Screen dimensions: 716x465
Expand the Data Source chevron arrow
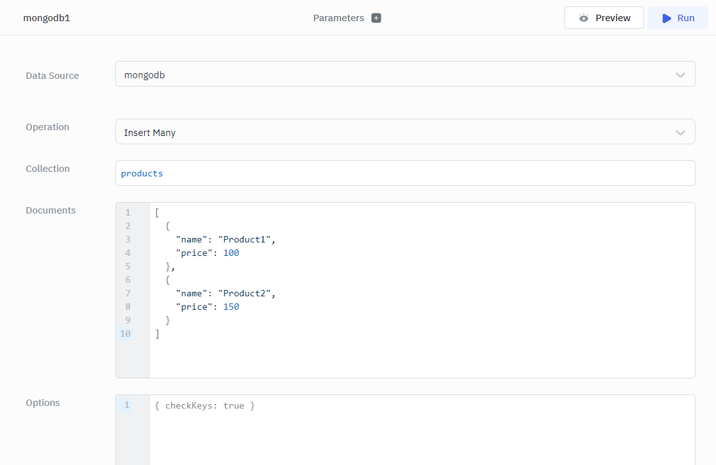click(x=680, y=75)
